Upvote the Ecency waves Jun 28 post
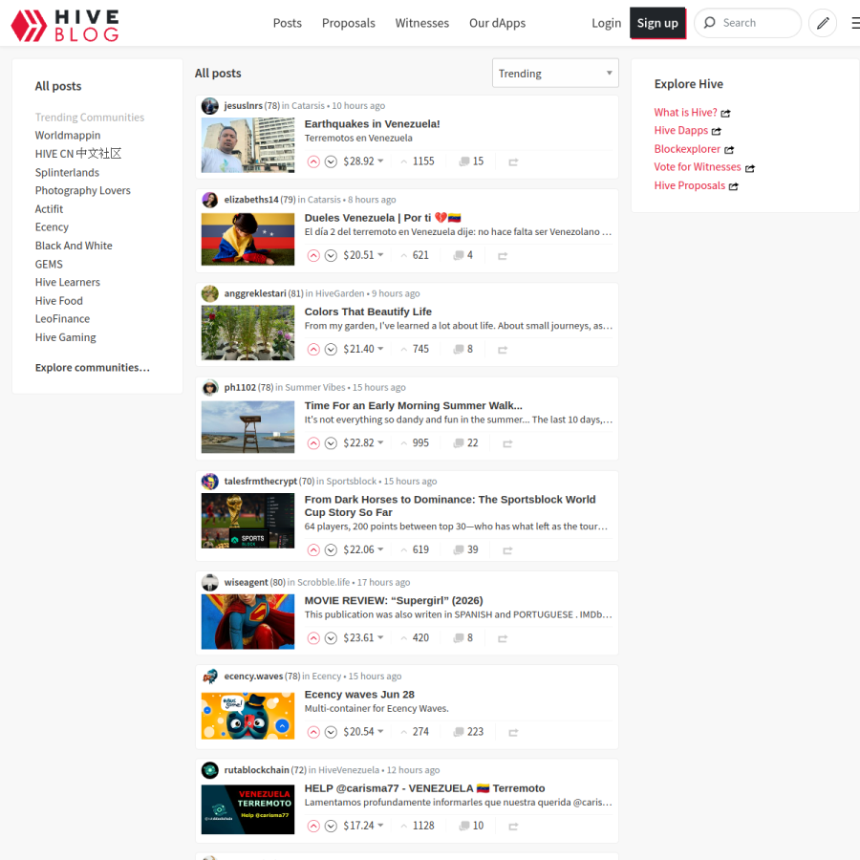This screenshot has width=860, height=860. pos(313,732)
